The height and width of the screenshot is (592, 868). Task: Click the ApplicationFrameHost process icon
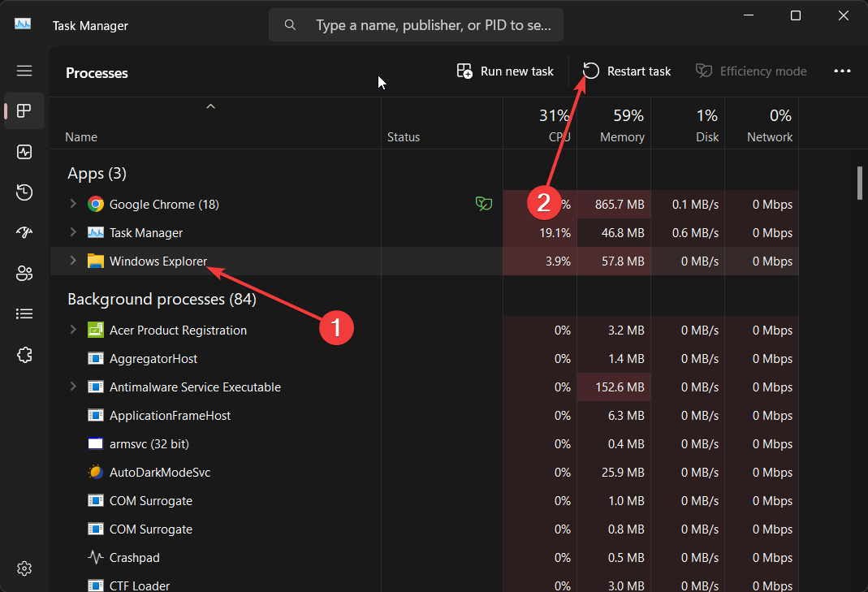96,415
